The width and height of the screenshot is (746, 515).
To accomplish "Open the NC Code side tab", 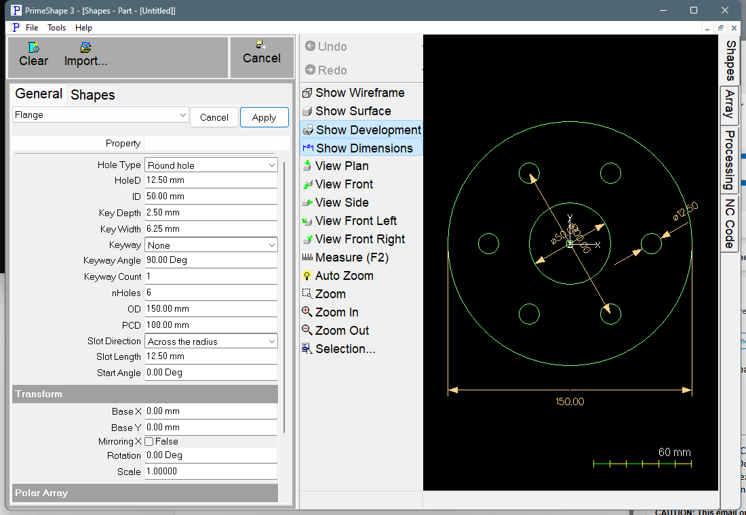I will click(729, 224).
